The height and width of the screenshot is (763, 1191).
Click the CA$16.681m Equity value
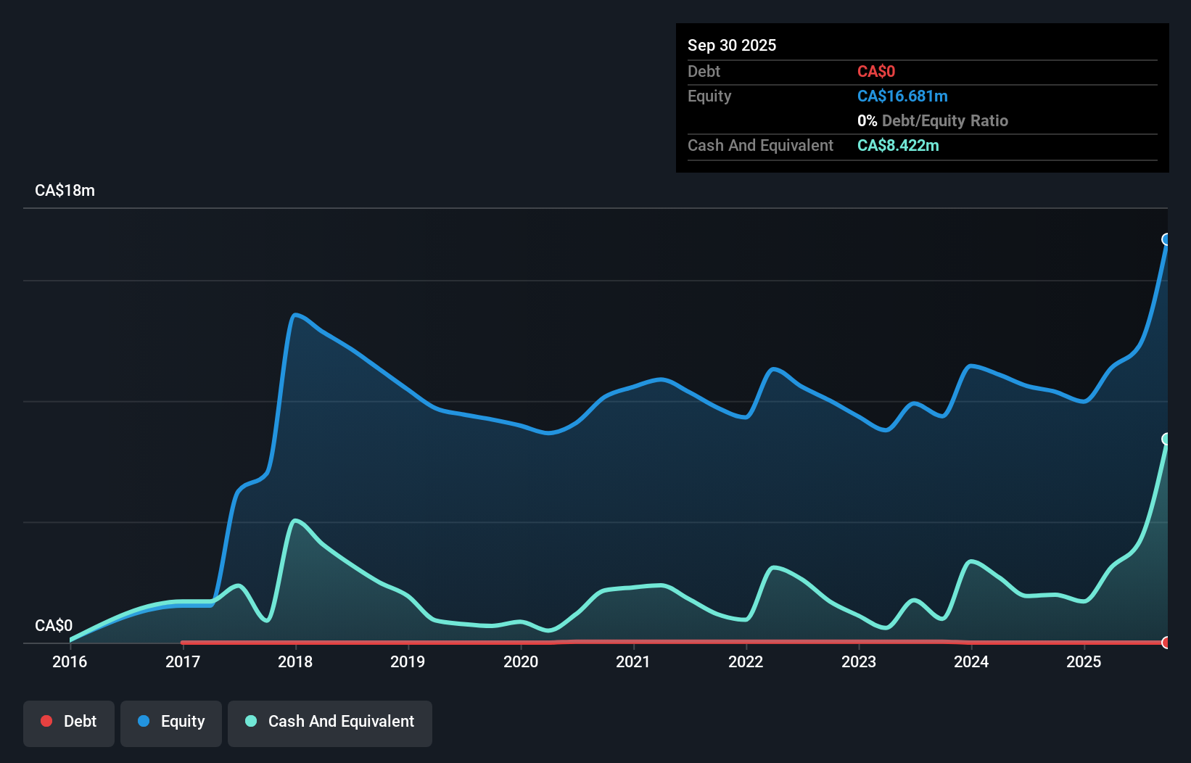pos(902,96)
